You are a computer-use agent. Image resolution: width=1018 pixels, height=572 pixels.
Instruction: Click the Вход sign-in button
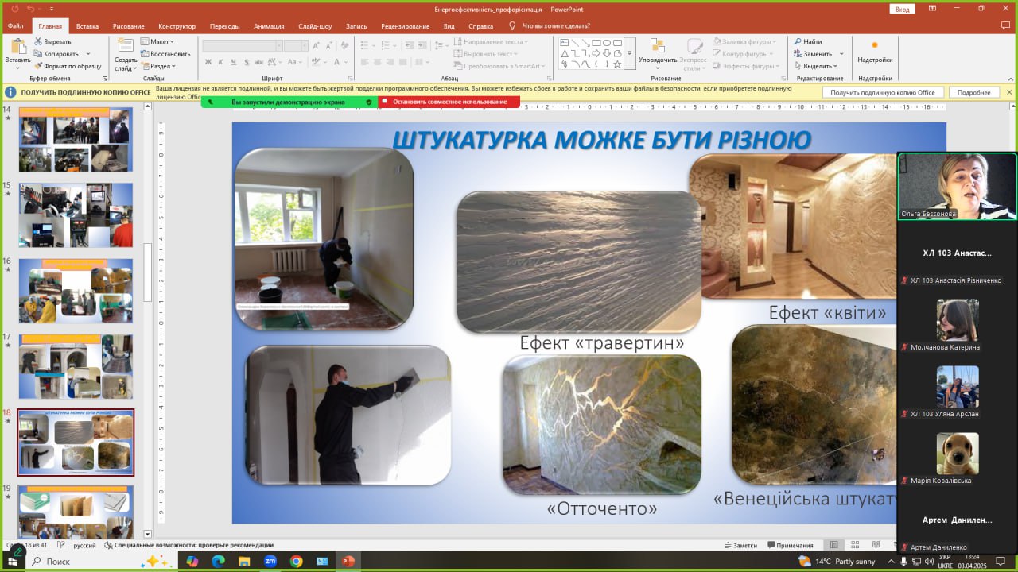(x=902, y=9)
